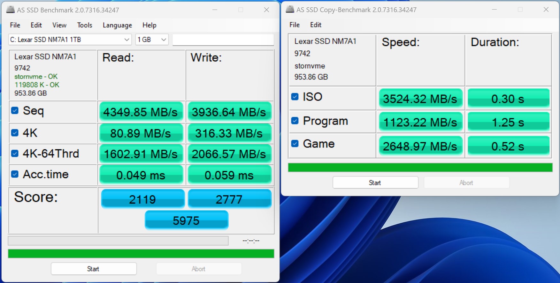Viewport: 560px width, 283px height.
Task: Open the View menu
Action: [x=59, y=25]
